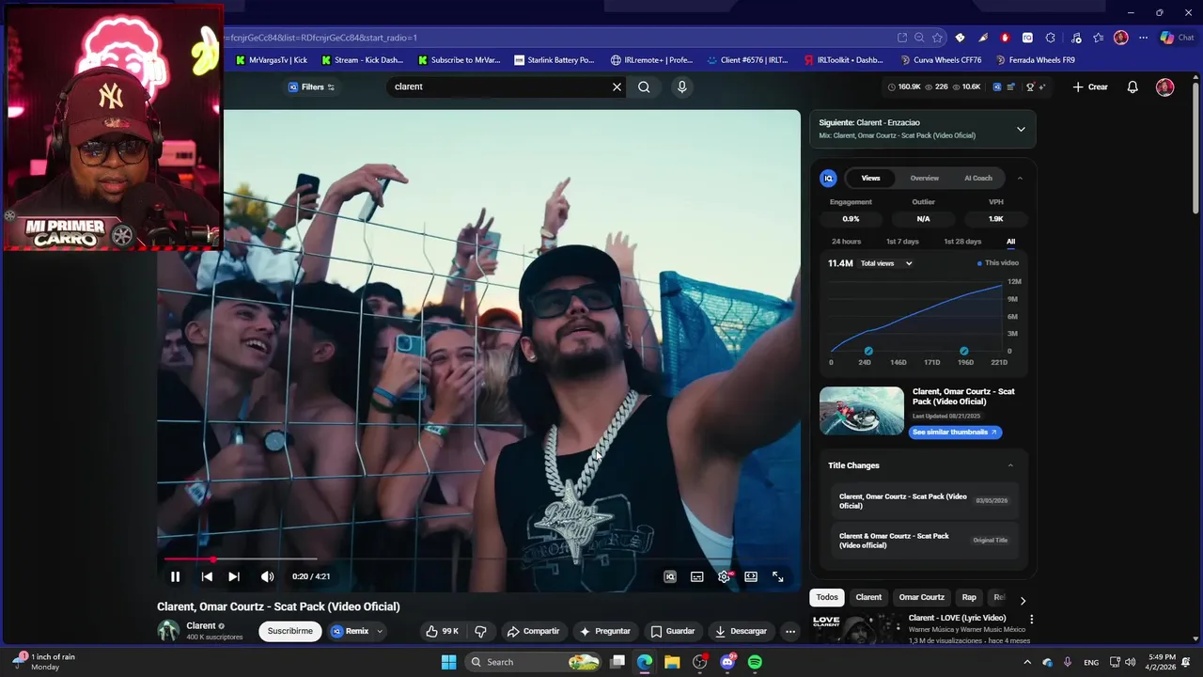Image resolution: width=1203 pixels, height=677 pixels.
Task: Select the Todos filter chip
Action: (827, 597)
